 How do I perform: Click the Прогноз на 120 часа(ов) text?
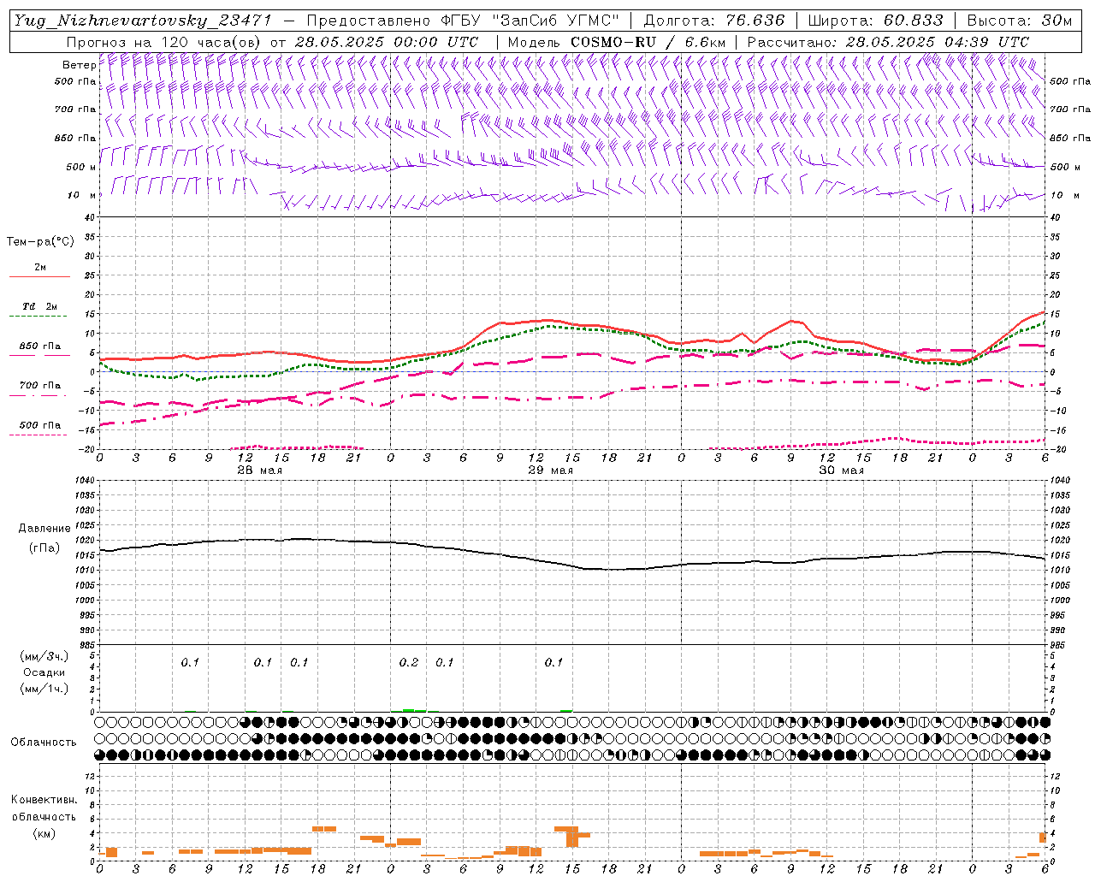(164, 42)
